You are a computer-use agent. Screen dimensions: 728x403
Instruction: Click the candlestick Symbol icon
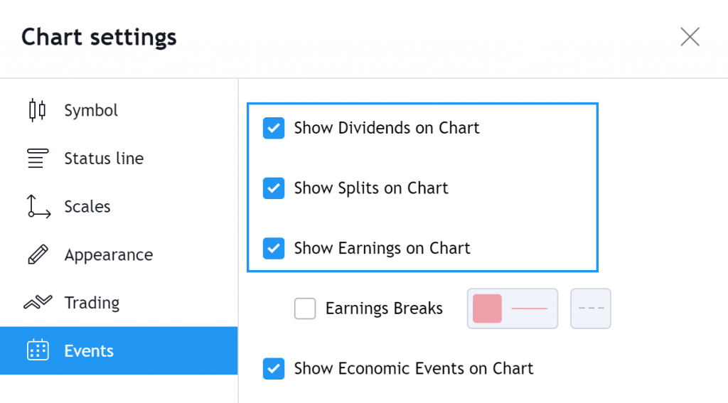(x=37, y=110)
